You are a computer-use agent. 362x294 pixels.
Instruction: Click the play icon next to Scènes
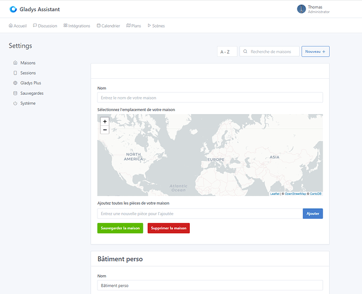(149, 25)
